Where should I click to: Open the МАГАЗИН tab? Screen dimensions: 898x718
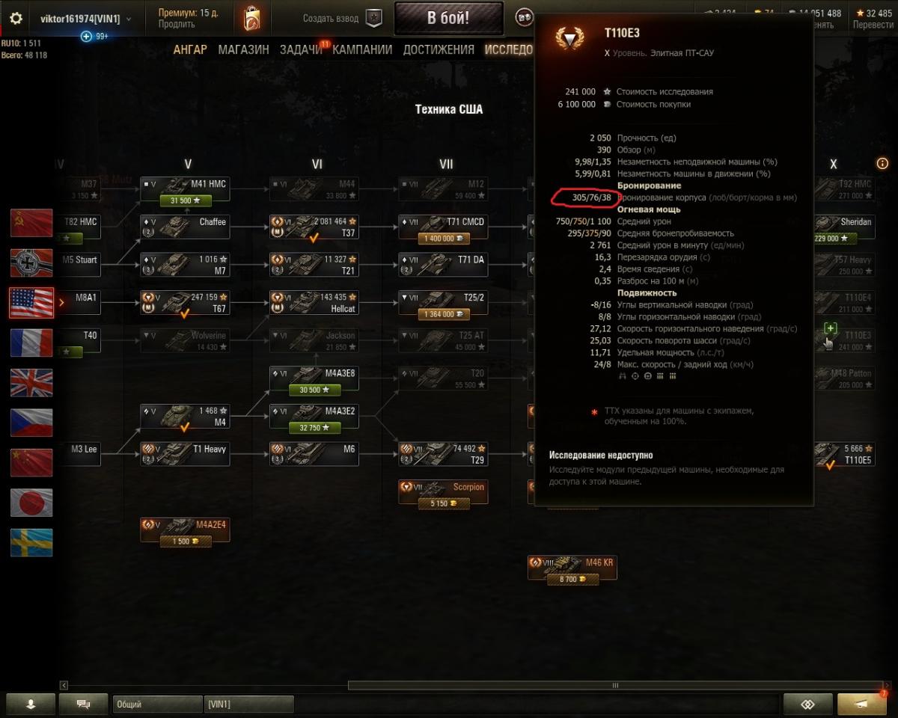243,49
